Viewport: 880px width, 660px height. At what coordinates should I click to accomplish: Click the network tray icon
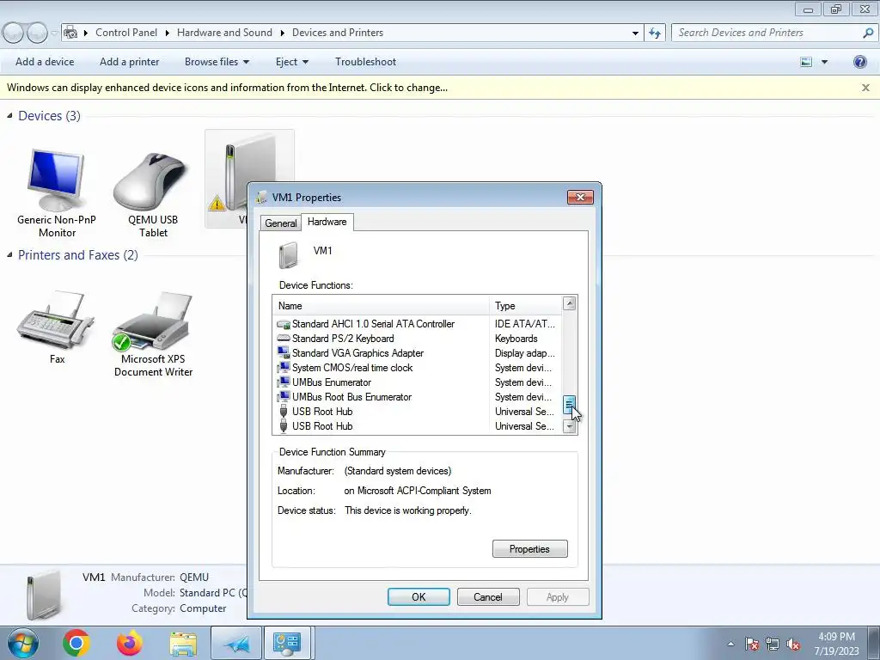click(773, 644)
